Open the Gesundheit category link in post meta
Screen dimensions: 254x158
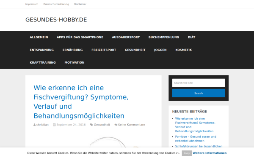[x=102, y=125]
